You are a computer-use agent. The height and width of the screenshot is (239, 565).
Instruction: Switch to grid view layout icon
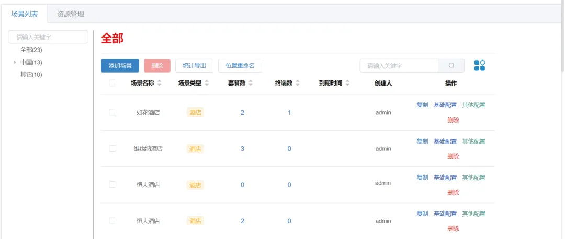point(480,65)
